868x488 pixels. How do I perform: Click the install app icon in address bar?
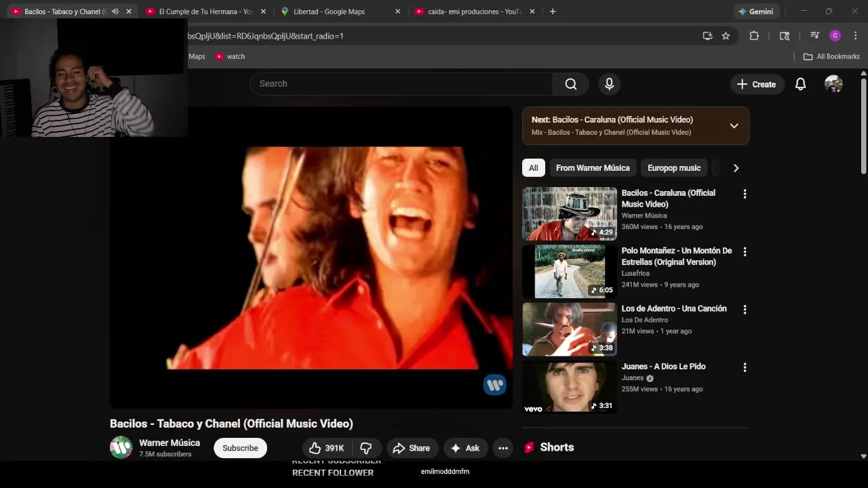(707, 36)
